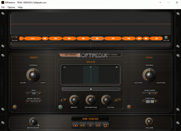Viewport: 181px width, 131px height.
Task: Click the L marker in isolate display
Action: (x=65, y=67)
